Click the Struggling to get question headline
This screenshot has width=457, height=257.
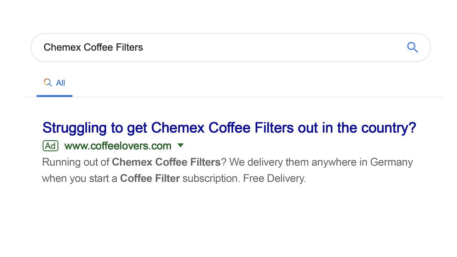[x=229, y=127]
